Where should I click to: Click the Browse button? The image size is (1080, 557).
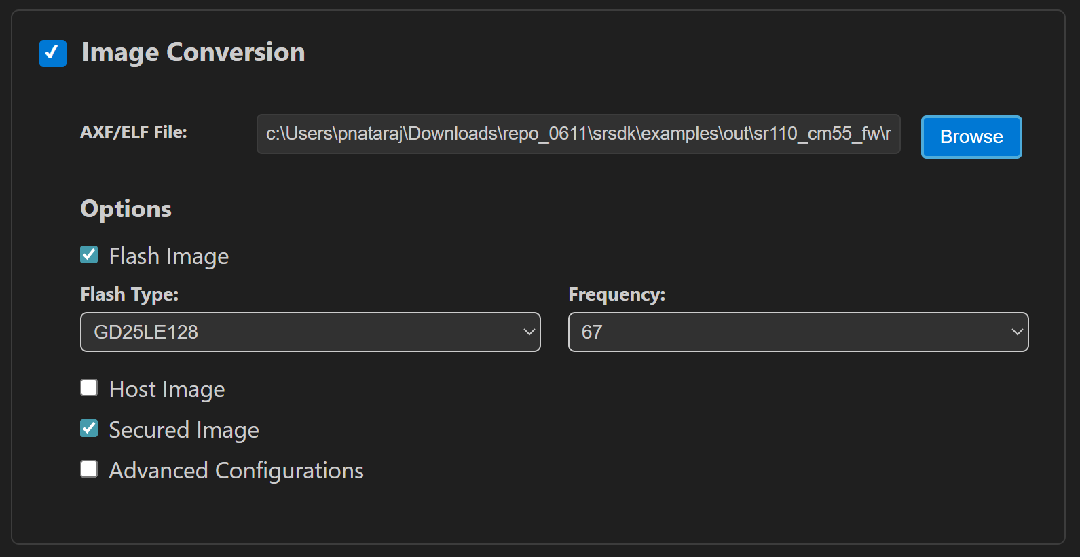971,136
